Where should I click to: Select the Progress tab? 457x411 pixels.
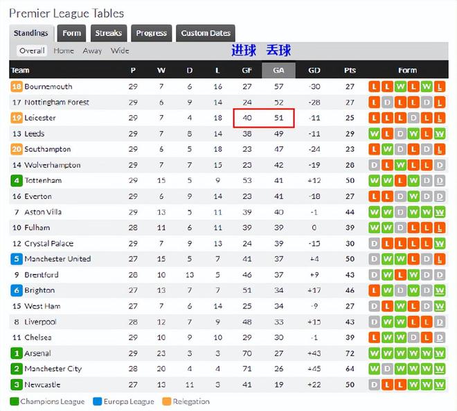coord(151,33)
